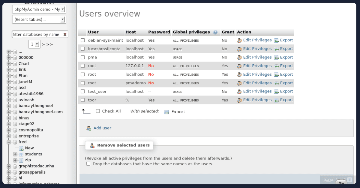This screenshot has height=188, width=360.
Task: Click Export icon in debian-sys-maint row
Action: [276, 40]
